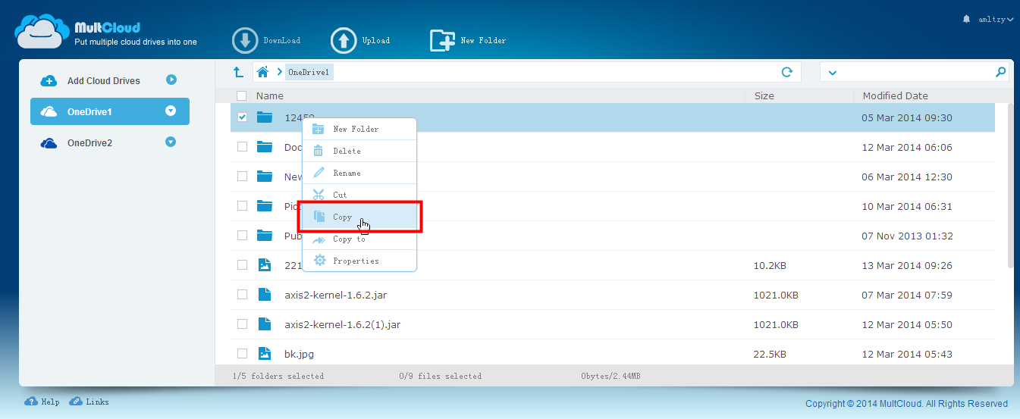Click the Upload arrow icon

(x=344, y=41)
